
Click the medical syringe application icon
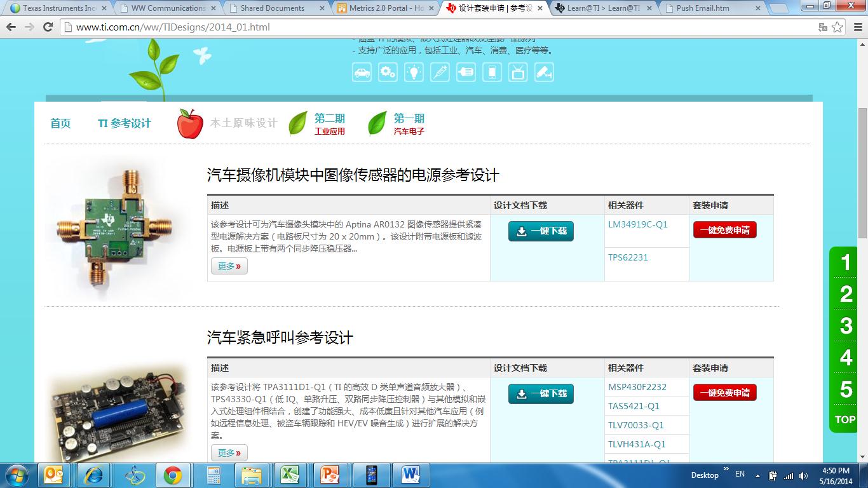(x=440, y=72)
